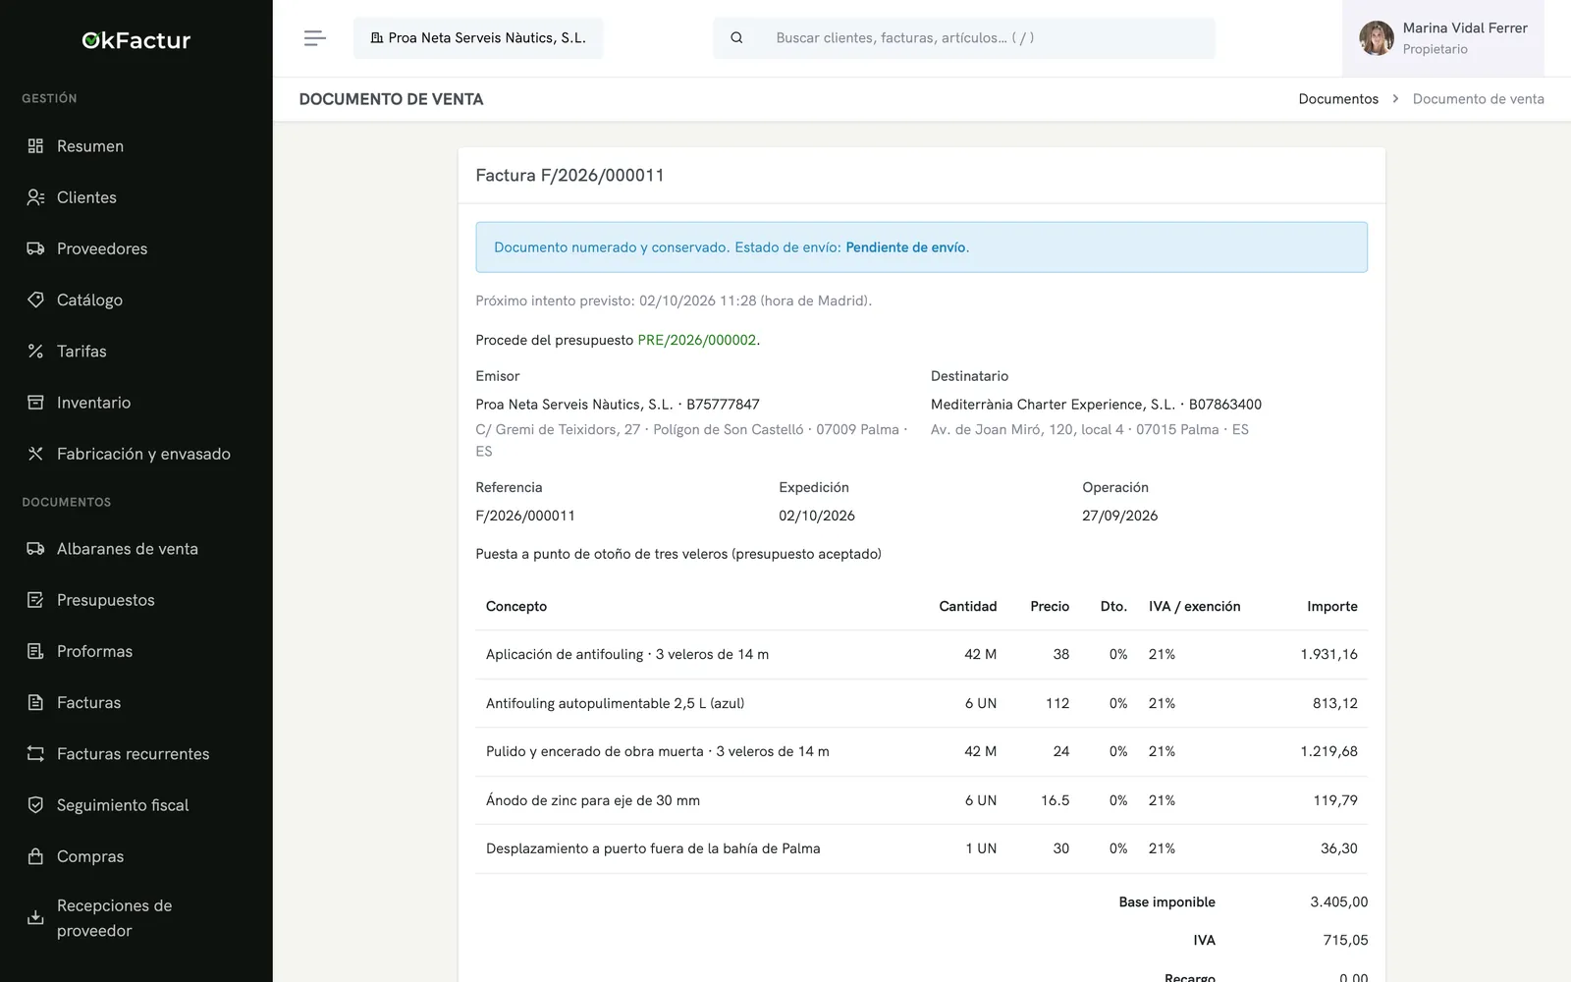
Task: Open the Proa Neta Serveis Nàutics company selector
Action: click(478, 38)
